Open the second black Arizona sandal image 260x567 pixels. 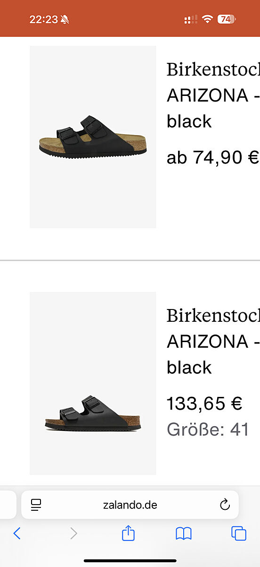click(93, 383)
